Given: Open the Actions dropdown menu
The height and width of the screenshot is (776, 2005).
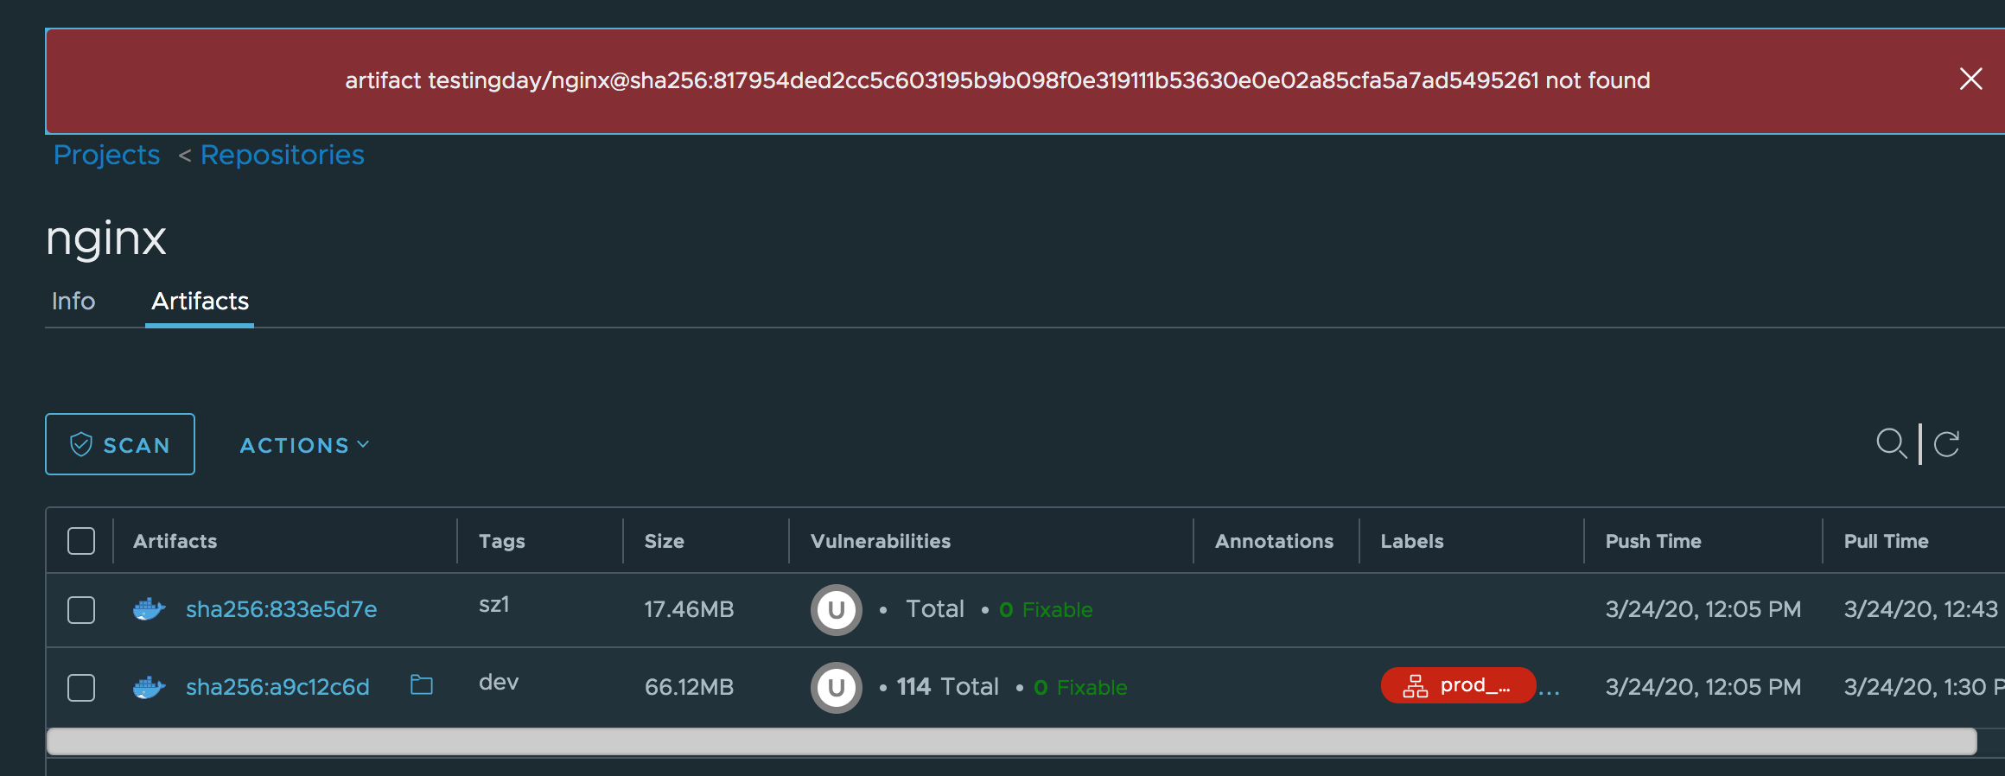Looking at the screenshot, I should coord(304,445).
